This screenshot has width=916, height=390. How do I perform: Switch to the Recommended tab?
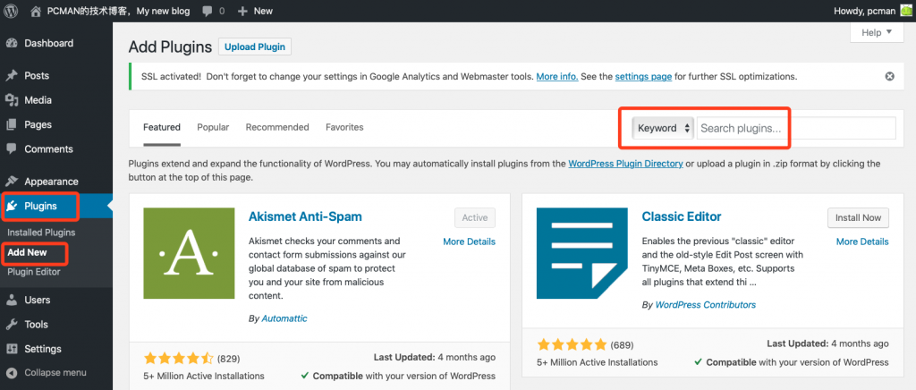(277, 127)
